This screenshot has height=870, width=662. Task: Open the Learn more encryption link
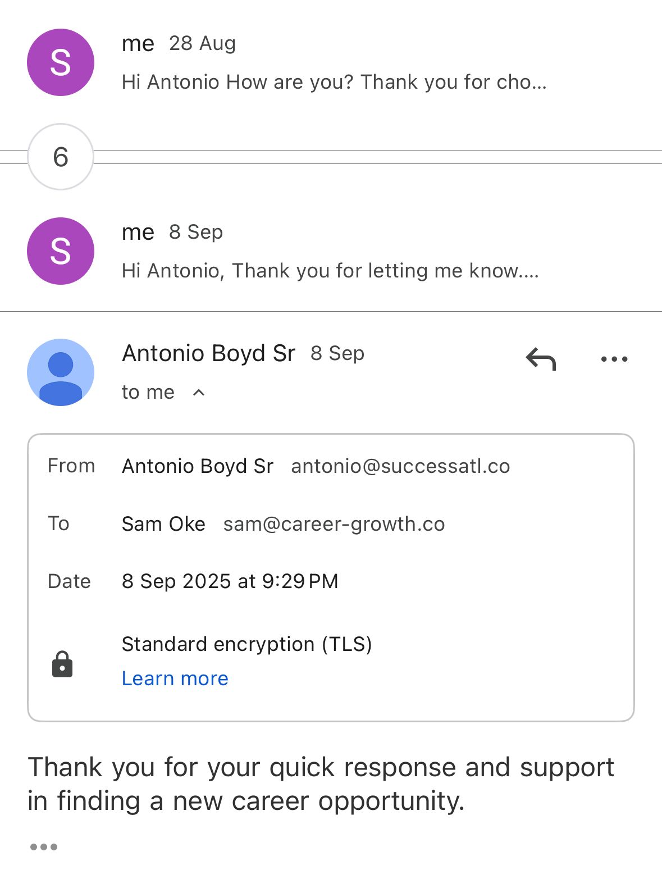[x=175, y=678]
